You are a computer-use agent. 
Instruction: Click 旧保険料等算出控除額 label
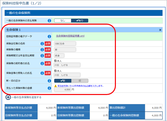coord(71,115)
